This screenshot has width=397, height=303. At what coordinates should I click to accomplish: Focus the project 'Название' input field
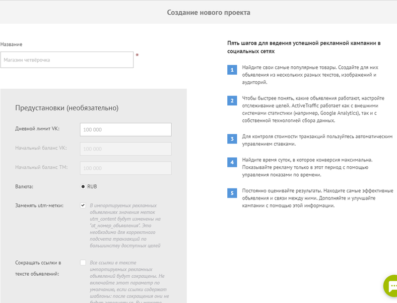tap(67, 60)
